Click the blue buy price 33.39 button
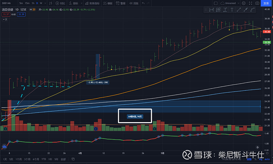The width and height of the screenshot is (273, 164). coord(21,14)
